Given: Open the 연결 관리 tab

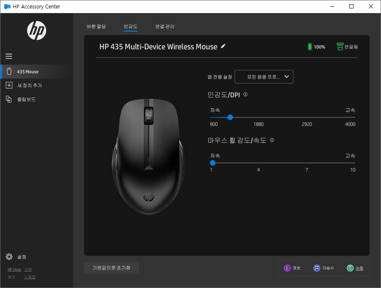Looking at the screenshot, I should coord(165,27).
